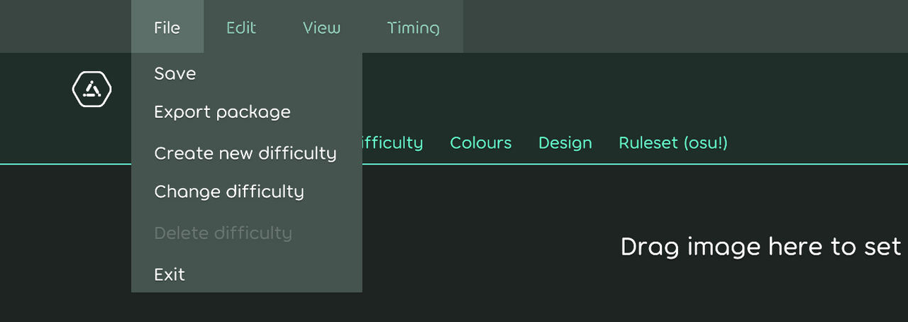
Task: Open the View menu
Action: (321, 27)
